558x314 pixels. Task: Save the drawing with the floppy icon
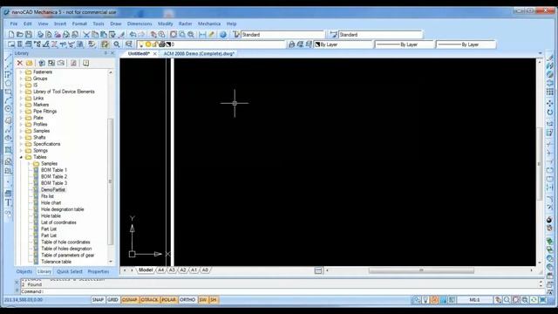pos(29,35)
